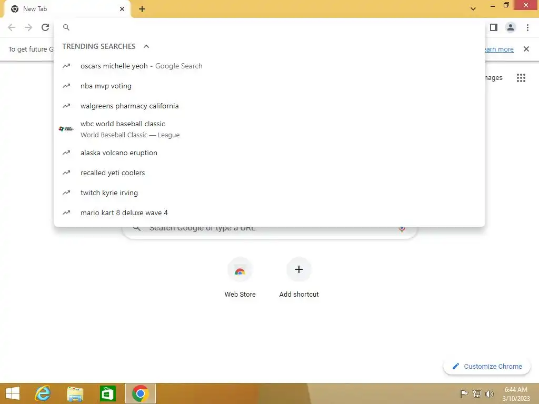Click the Add shortcut button

click(299, 278)
